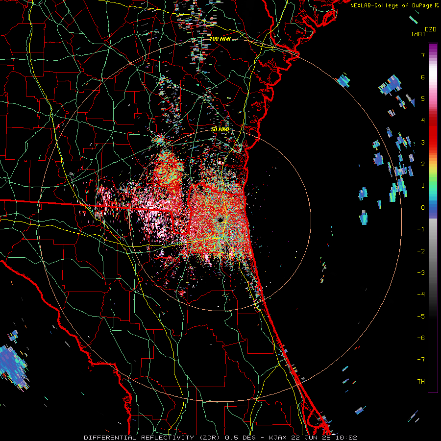Click the [dB] unit label

418,34
